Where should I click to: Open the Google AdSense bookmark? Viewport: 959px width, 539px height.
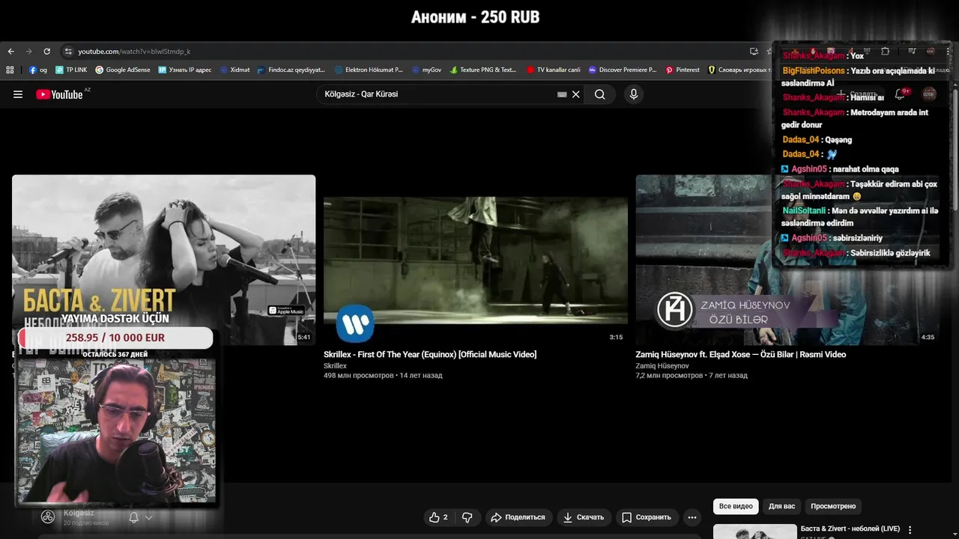(x=123, y=70)
